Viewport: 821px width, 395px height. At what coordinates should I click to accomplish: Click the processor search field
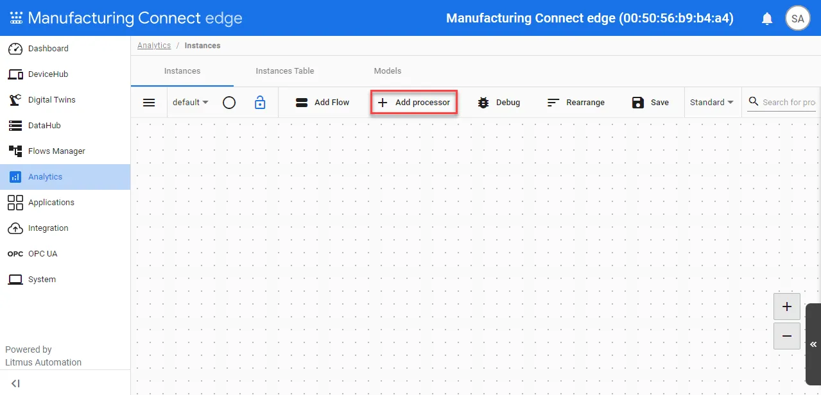tap(781, 103)
